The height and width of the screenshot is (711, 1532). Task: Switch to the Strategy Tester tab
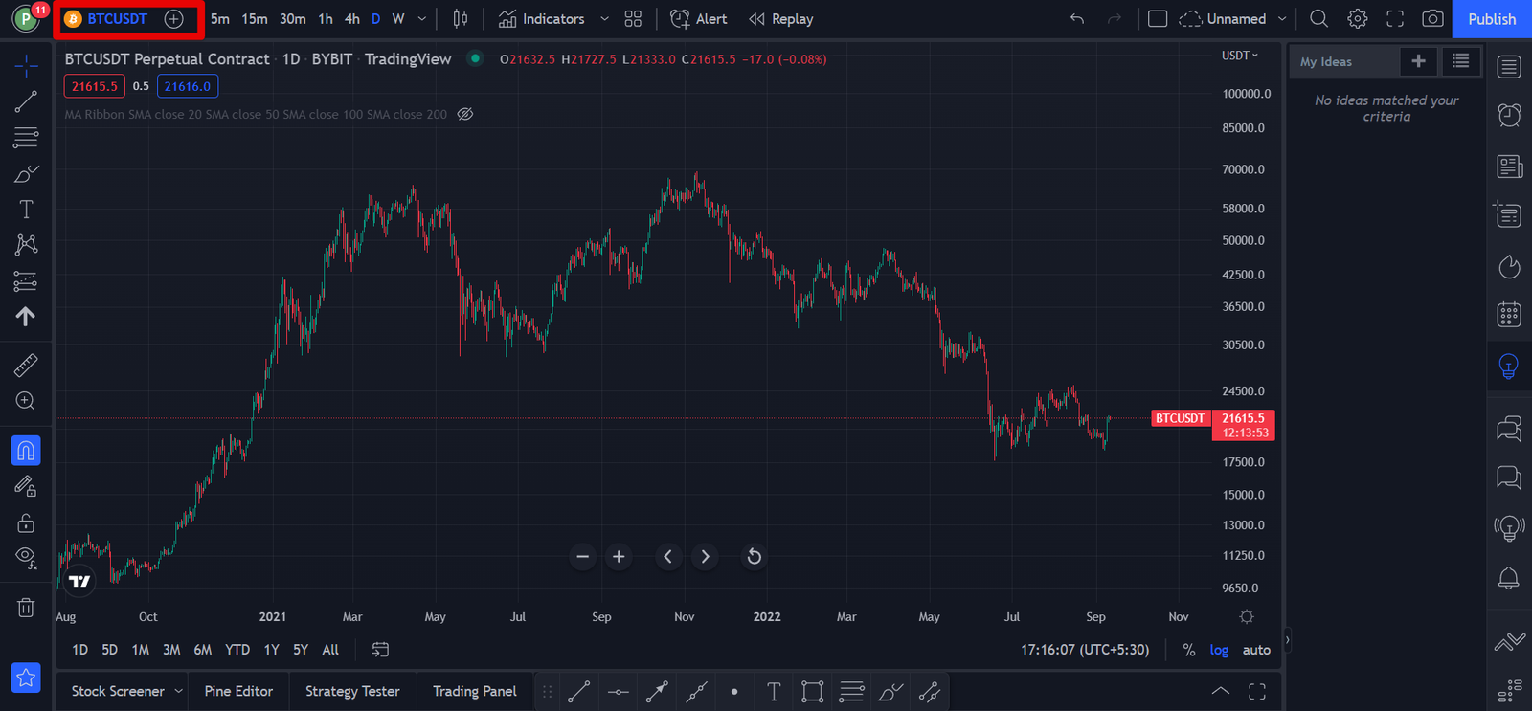click(352, 691)
